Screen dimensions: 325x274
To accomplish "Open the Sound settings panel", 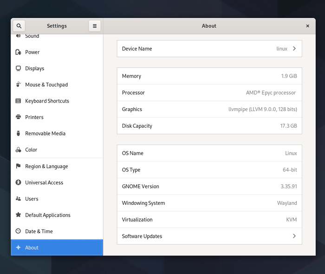I will pyautogui.click(x=57, y=37).
